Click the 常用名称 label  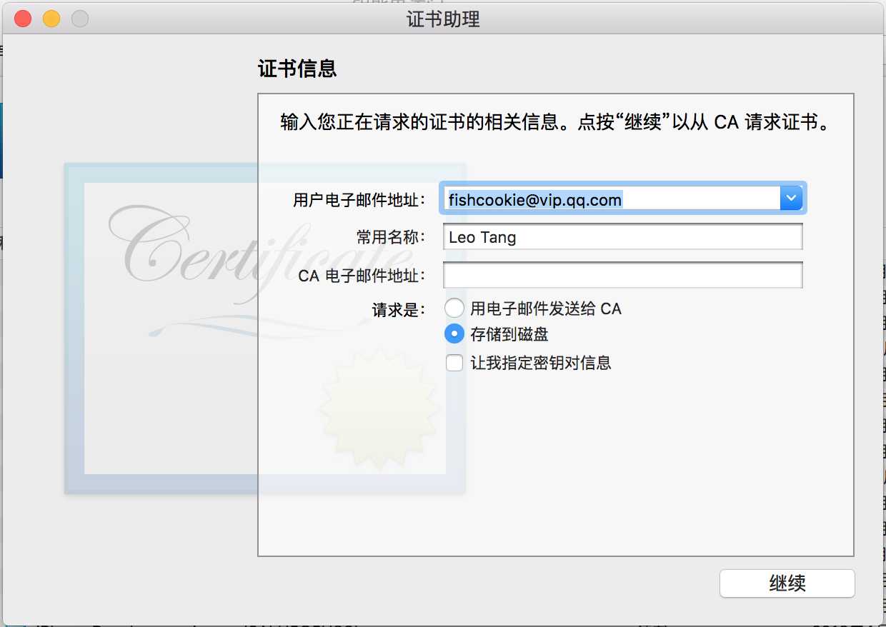tap(391, 237)
